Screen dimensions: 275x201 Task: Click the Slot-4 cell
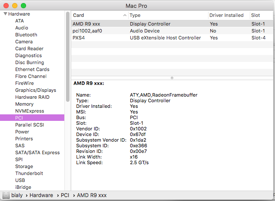coord(258,38)
